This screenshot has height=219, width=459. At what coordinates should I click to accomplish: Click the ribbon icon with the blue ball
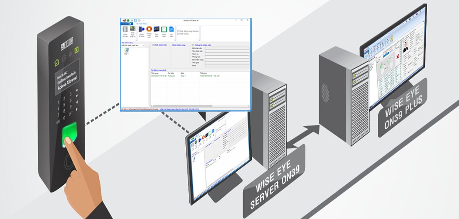[141, 30]
